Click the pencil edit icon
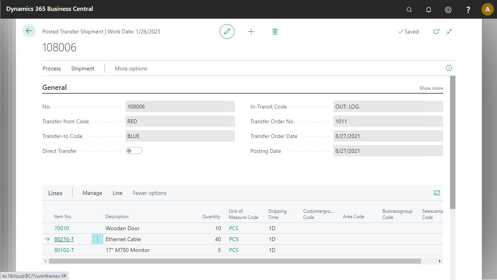 (227, 31)
